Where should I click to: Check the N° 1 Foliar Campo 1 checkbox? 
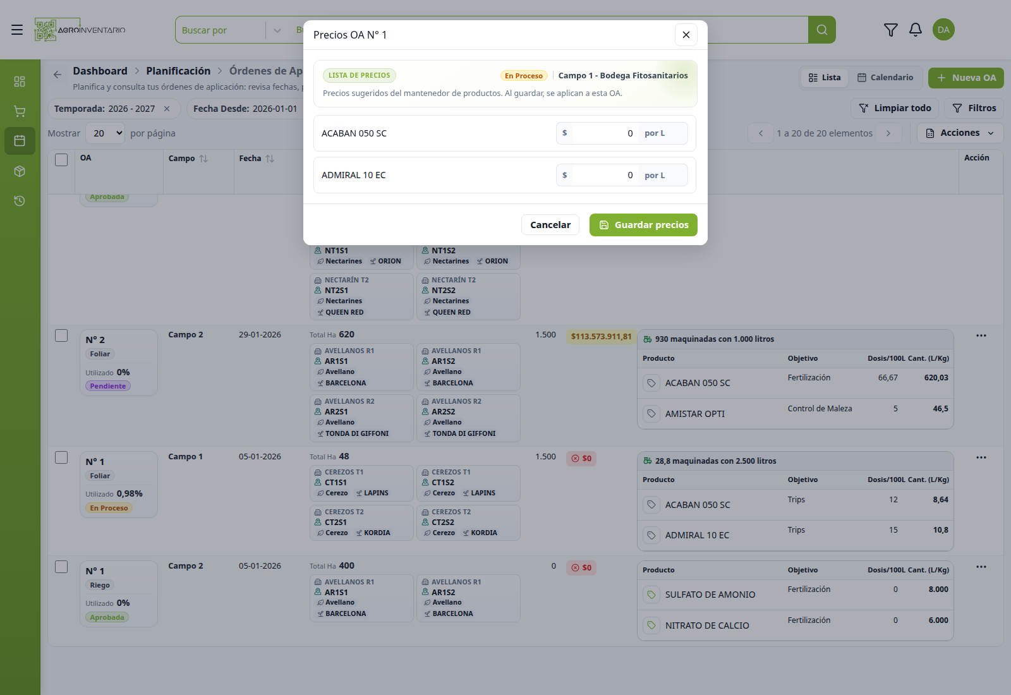(x=61, y=457)
